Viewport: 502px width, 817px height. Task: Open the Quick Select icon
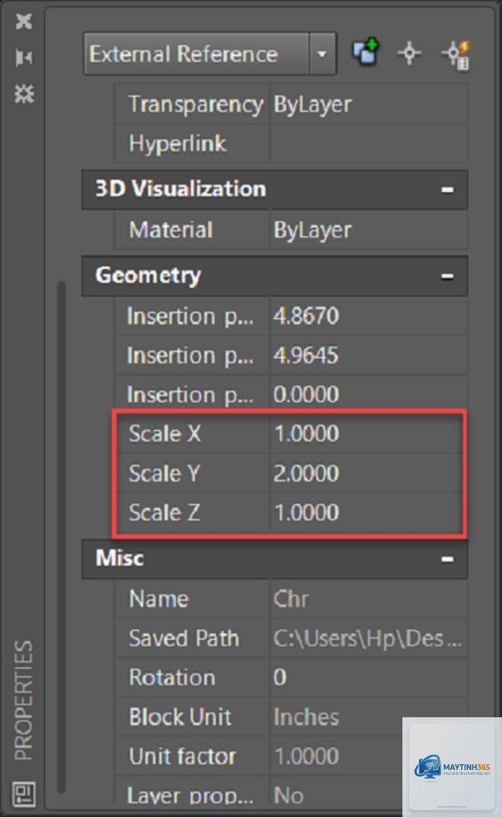456,54
